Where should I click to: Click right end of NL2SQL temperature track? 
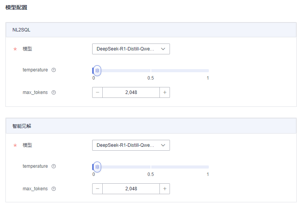click(x=208, y=71)
